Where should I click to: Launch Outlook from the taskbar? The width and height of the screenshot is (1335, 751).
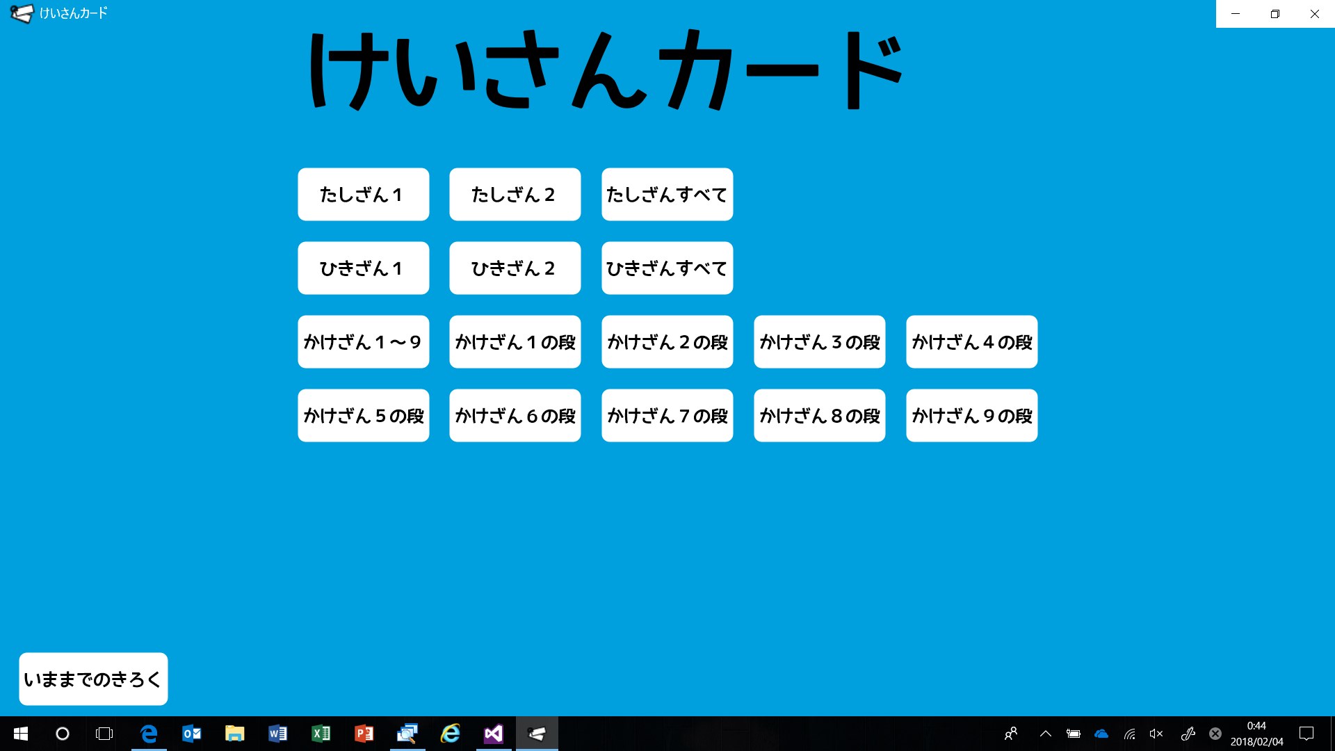click(191, 734)
